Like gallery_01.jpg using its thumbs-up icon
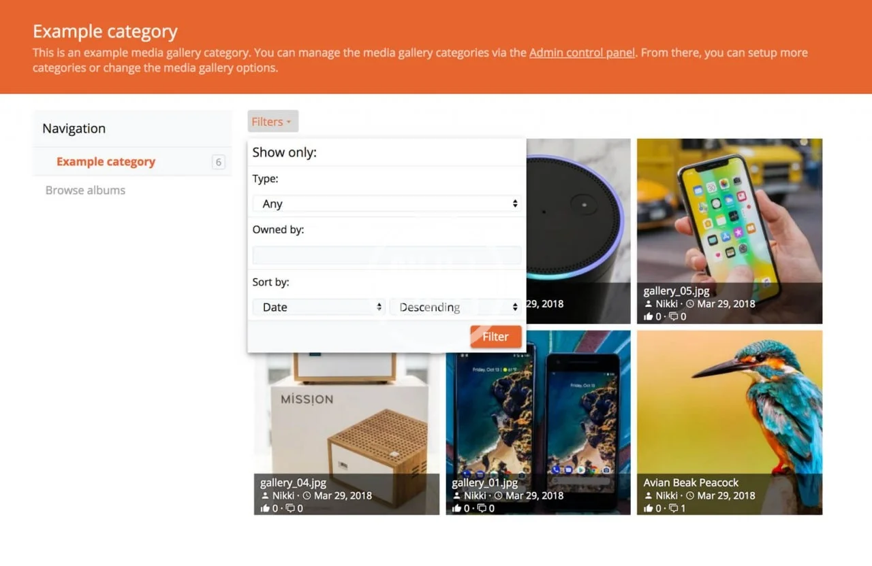This screenshot has height=566, width=872. click(456, 509)
